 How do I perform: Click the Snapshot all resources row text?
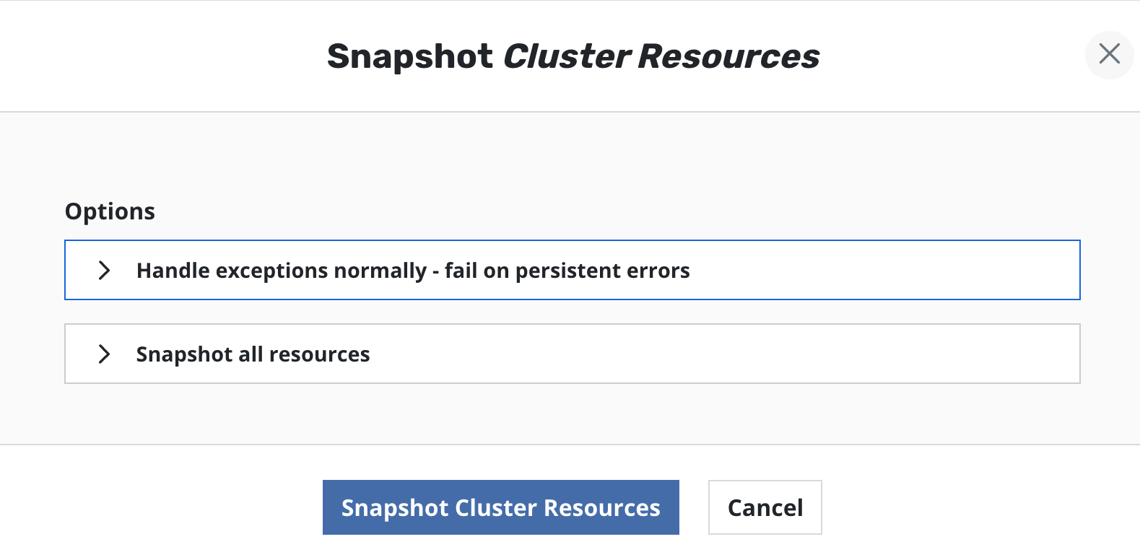(x=252, y=354)
